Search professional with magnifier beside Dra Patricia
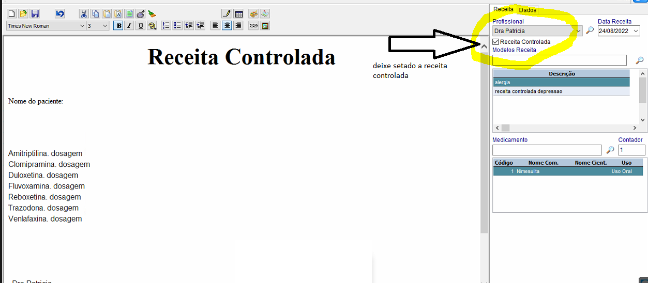This screenshot has height=283, width=648. tap(590, 30)
